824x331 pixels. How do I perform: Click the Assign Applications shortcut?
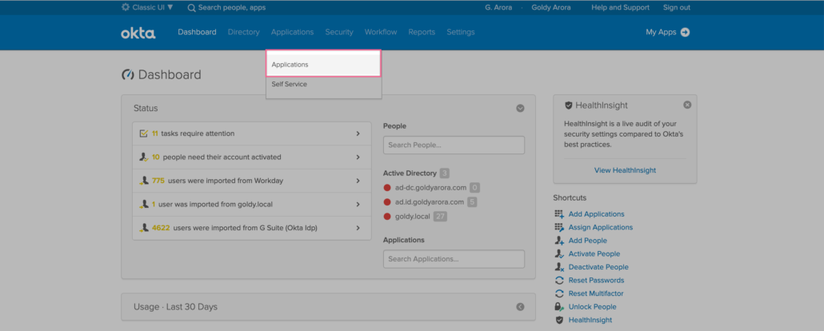tap(601, 228)
